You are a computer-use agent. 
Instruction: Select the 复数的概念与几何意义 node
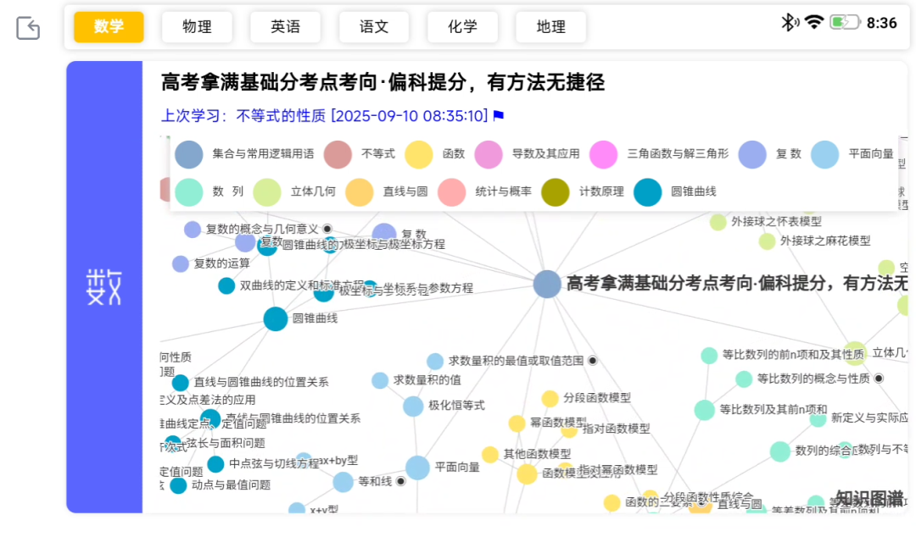click(193, 230)
